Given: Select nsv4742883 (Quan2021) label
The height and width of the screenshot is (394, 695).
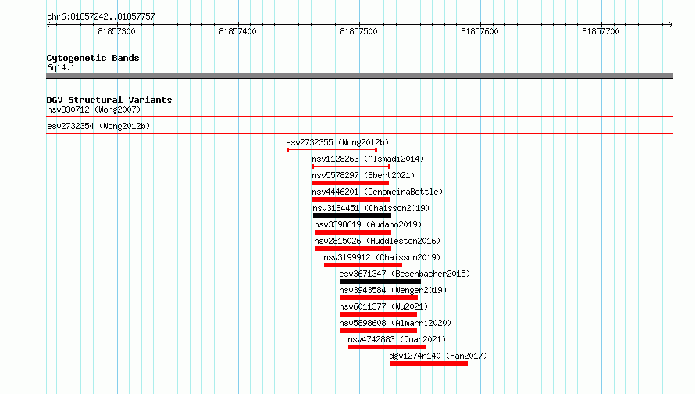Looking at the screenshot, I should 397,339.
